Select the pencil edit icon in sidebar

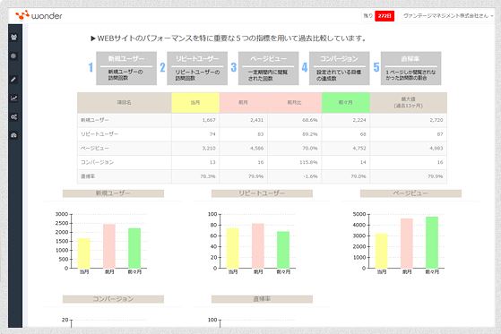(x=13, y=79)
